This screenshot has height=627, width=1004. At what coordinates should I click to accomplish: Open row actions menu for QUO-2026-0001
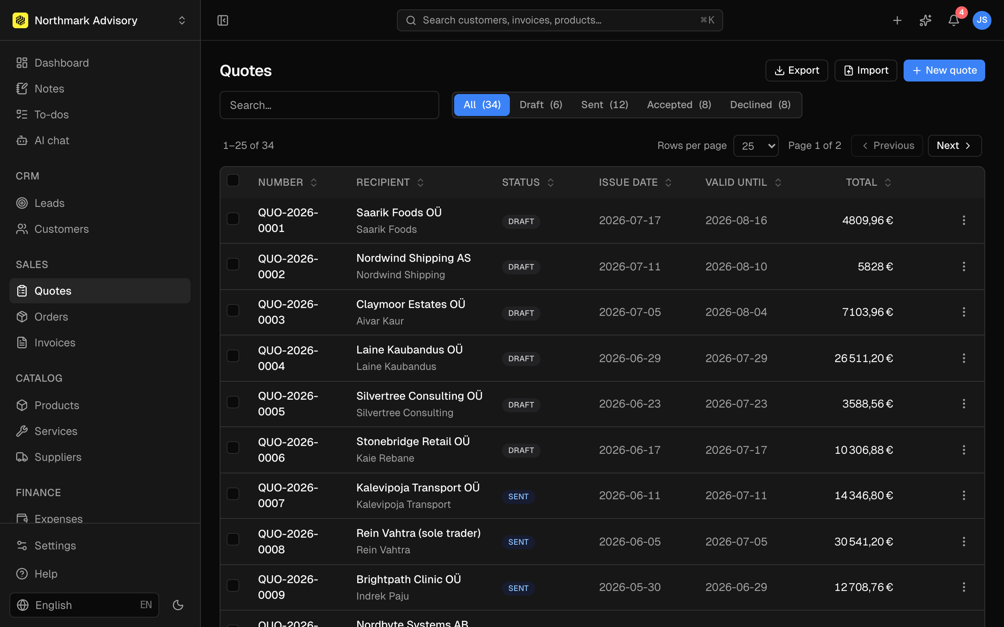(964, 220)
